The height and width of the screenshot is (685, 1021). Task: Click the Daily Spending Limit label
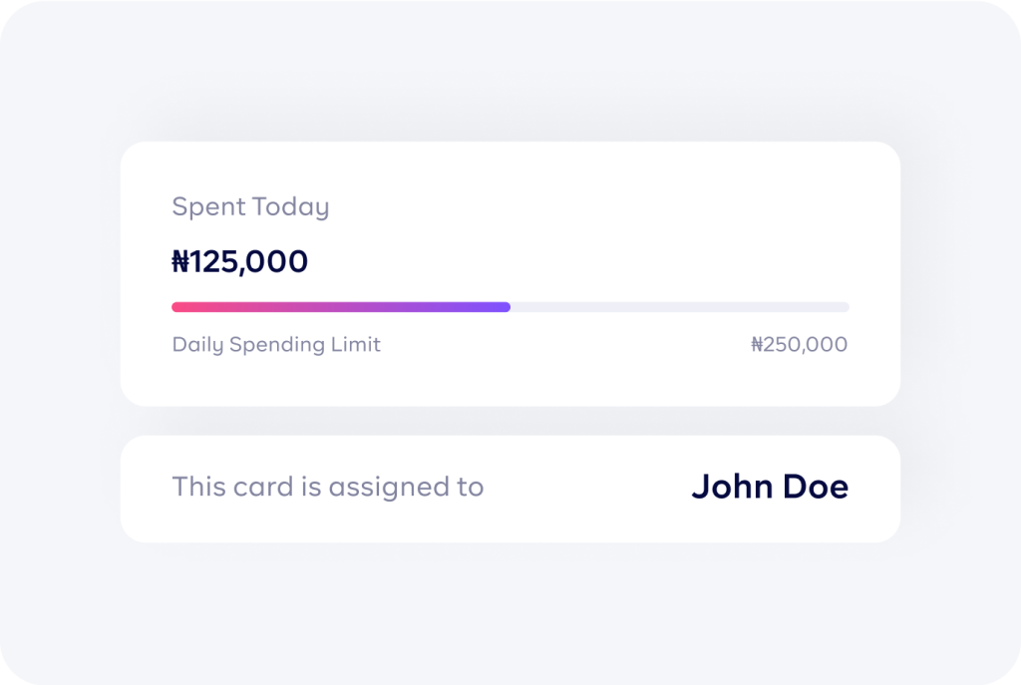[276, 345]
